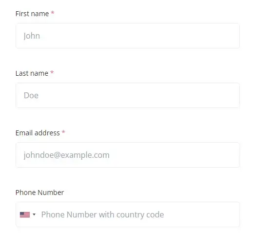Click the John placeholder text
The height and width of the screenshot is (236, 254).
(x=32, y=36)
